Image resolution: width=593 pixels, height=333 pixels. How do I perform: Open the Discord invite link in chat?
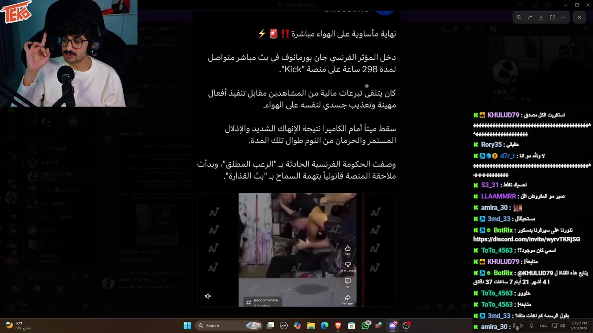tap(526, 239)
